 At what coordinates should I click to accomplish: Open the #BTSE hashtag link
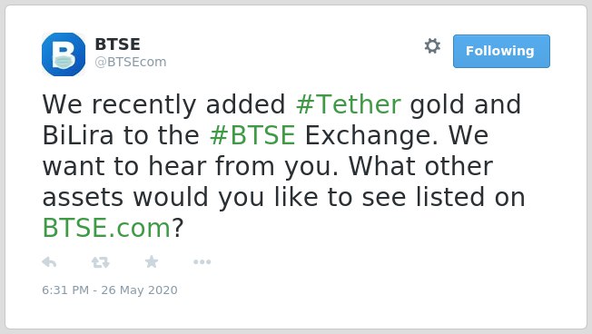click(x=252, y=135)
